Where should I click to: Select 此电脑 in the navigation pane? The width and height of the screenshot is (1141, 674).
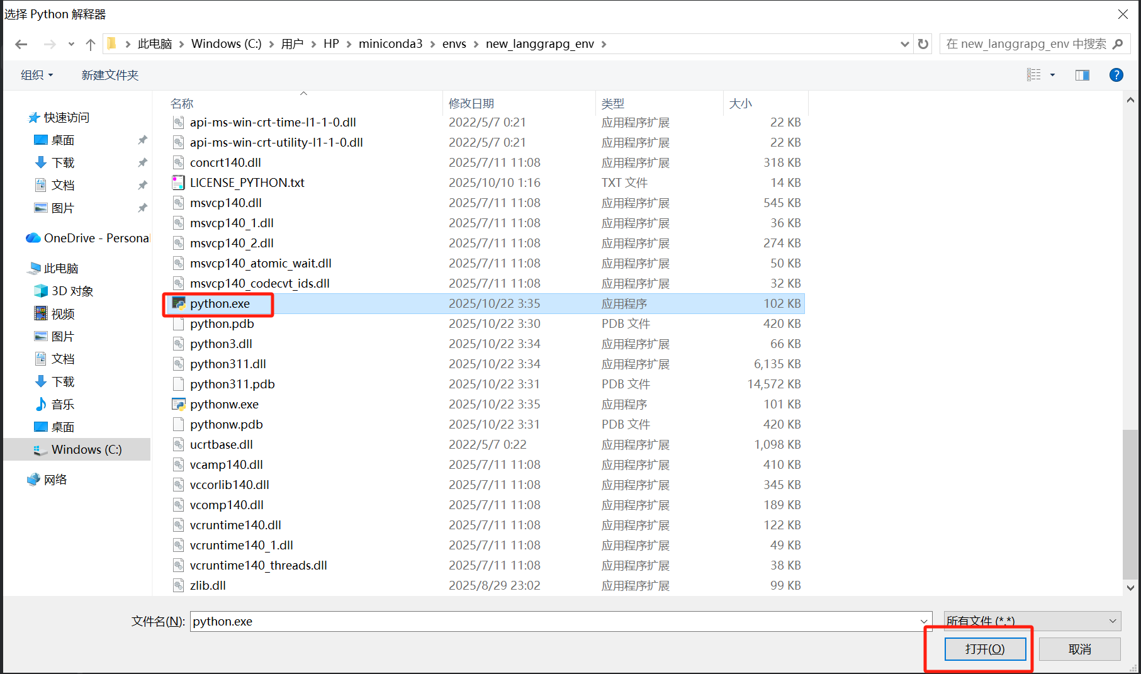tap(61, 268)
